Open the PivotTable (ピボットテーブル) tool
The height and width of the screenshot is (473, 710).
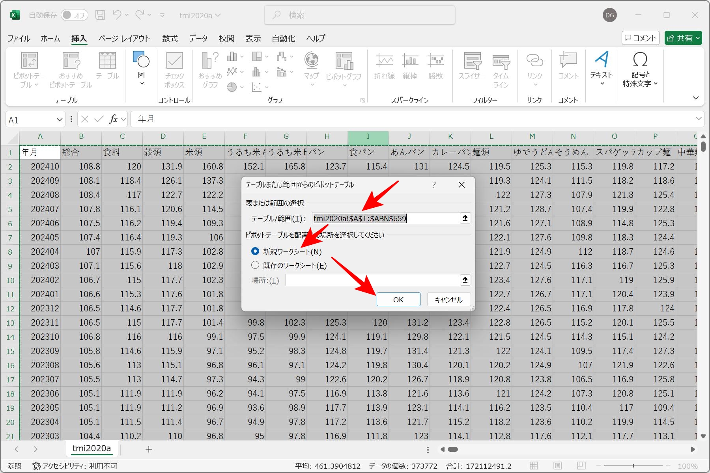coord(29,70)
